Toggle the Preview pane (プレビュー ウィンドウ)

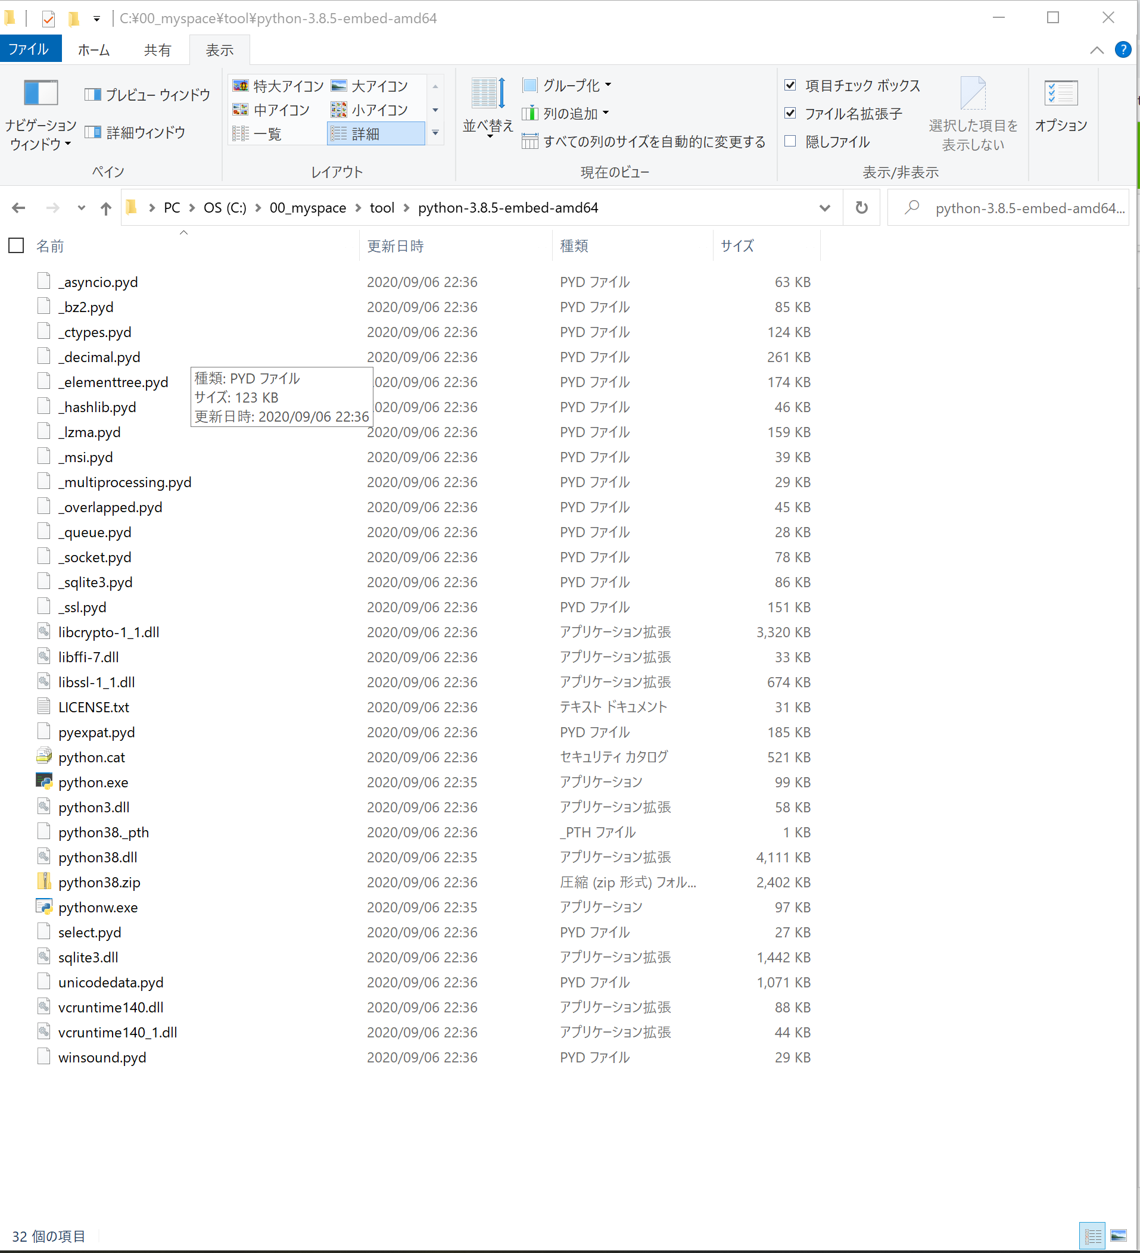point(147,95)
